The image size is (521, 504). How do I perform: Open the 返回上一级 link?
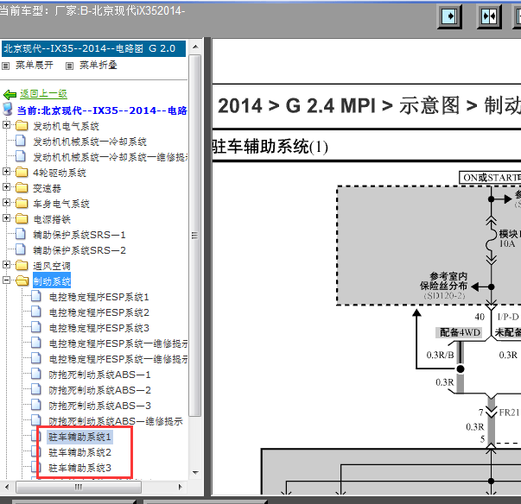pyautogui.click(x=43, y=94)
